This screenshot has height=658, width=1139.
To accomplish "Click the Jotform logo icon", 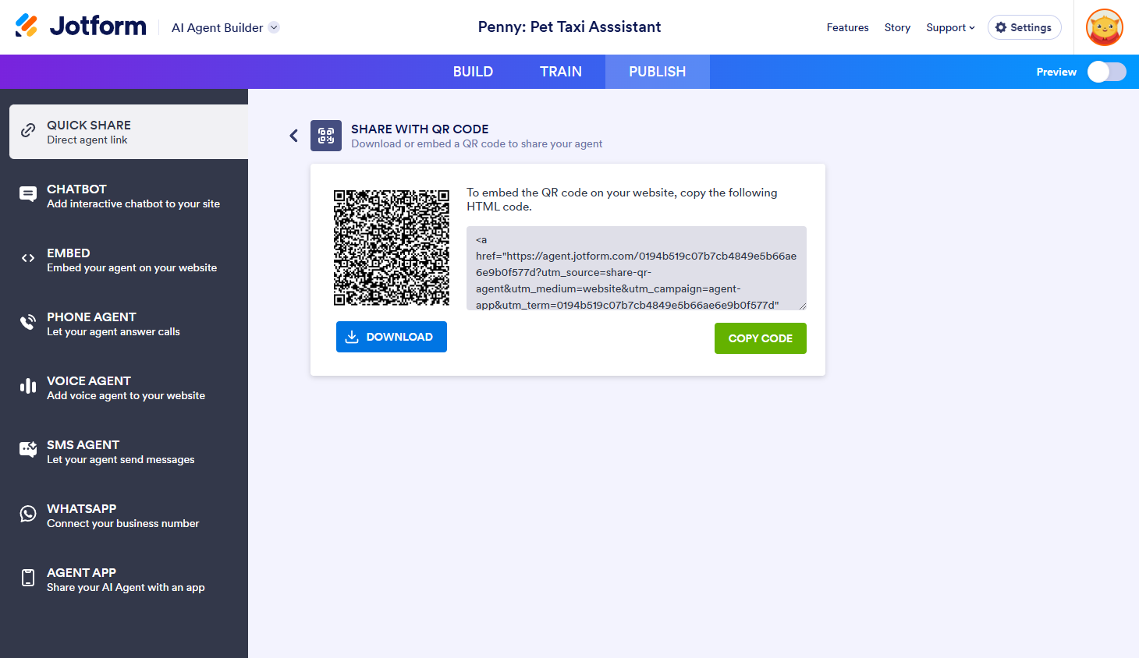I will (27, 26).
